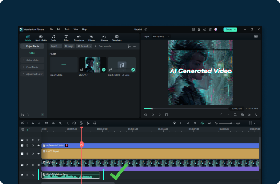Move the player progress slider handle

pos(152,108)
